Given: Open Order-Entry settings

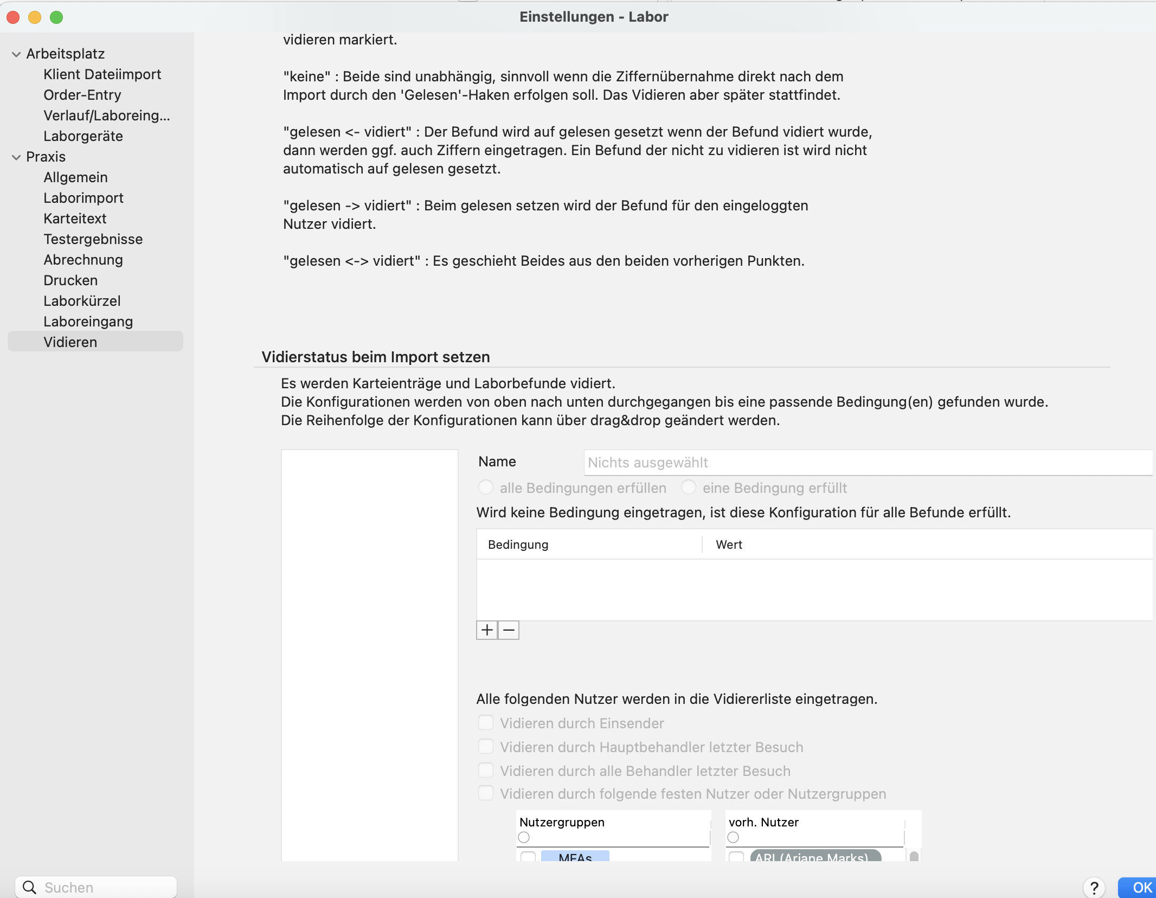Looking at the screenshot, I should [x=82, y=95].
